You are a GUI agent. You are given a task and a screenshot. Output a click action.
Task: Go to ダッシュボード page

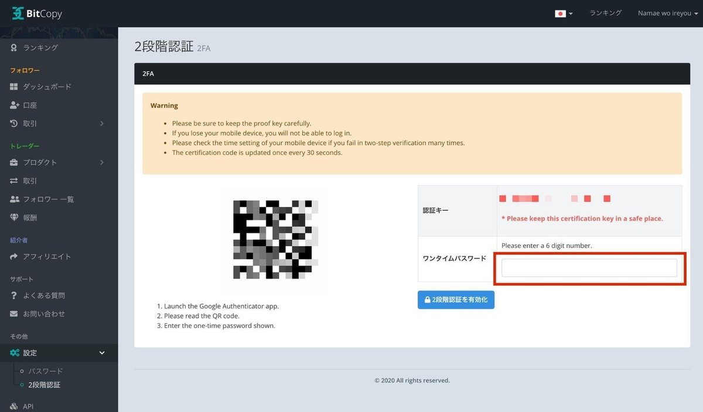(x=47, y=87)
